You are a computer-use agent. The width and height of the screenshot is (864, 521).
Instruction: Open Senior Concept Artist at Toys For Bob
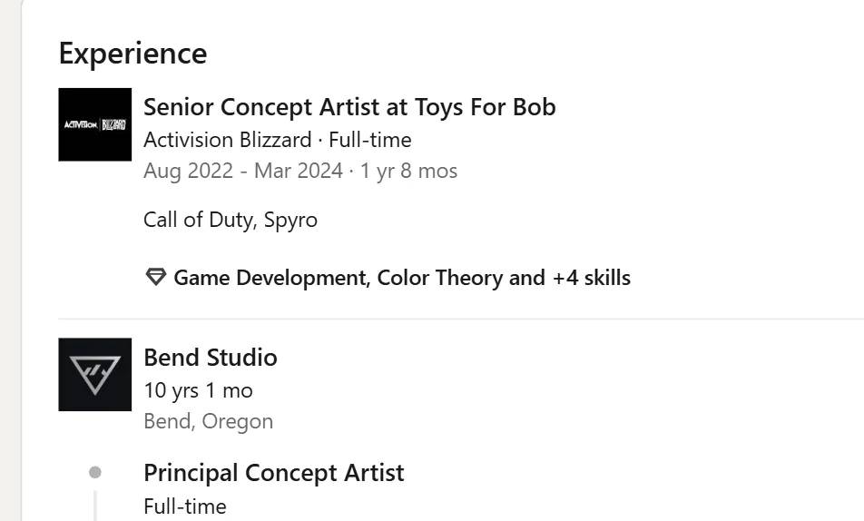click(x=349, y=107)
